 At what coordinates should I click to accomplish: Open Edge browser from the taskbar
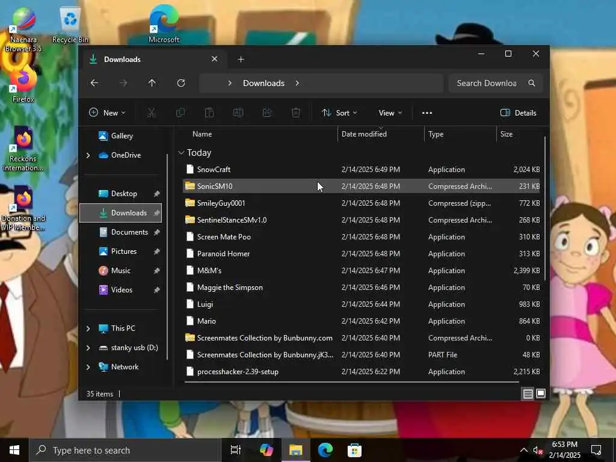[x=325, y=450]
